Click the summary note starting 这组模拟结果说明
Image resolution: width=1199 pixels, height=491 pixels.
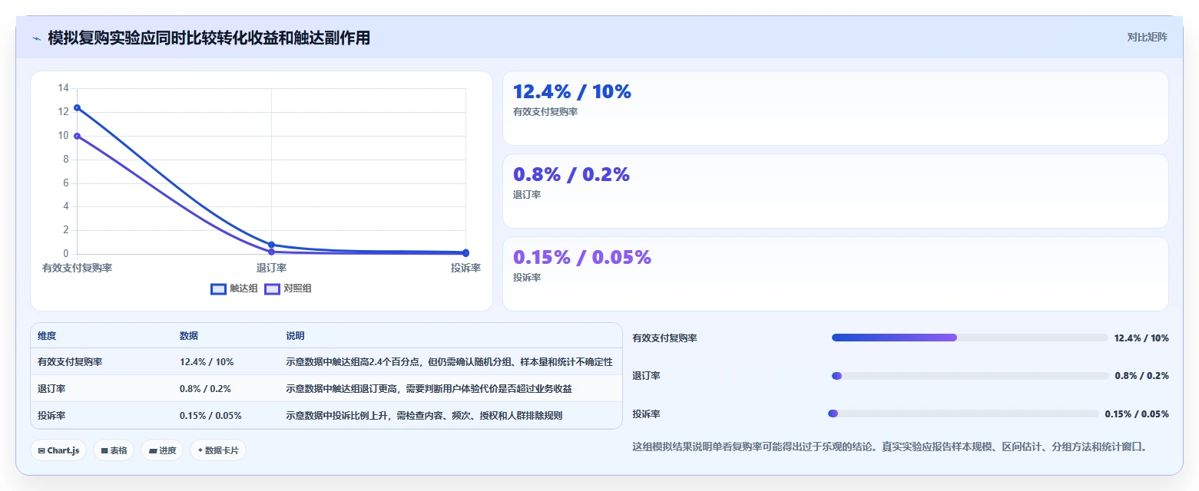(x=891, y=446)
